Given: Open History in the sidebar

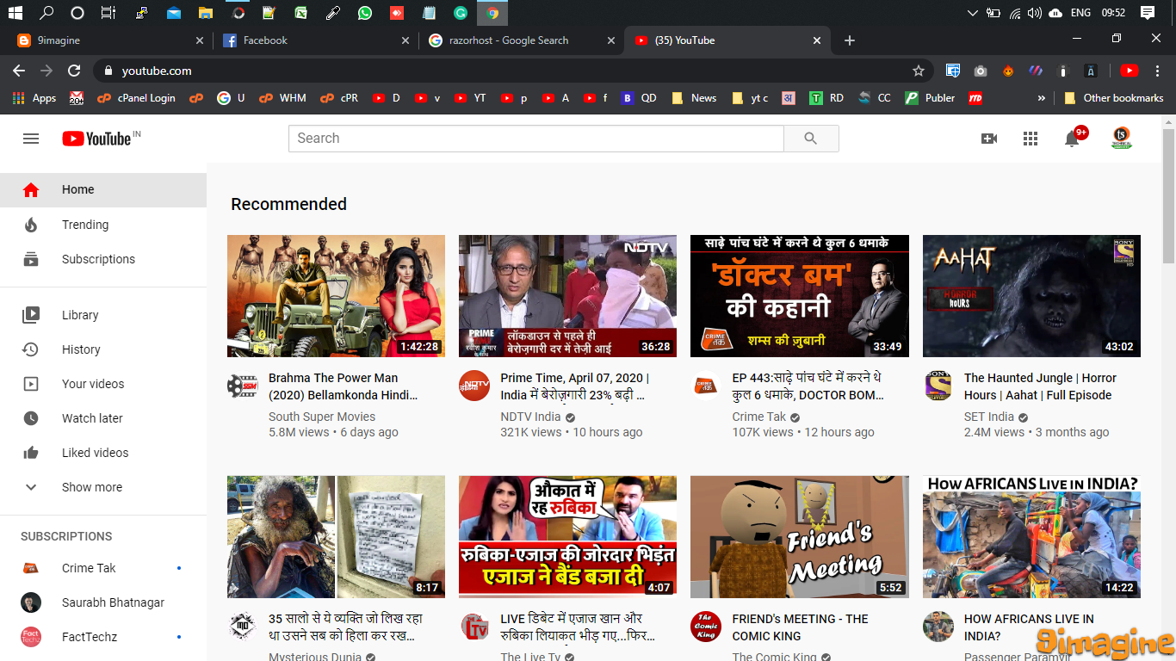Looking at the screenshot, I should tap(103, 349).
